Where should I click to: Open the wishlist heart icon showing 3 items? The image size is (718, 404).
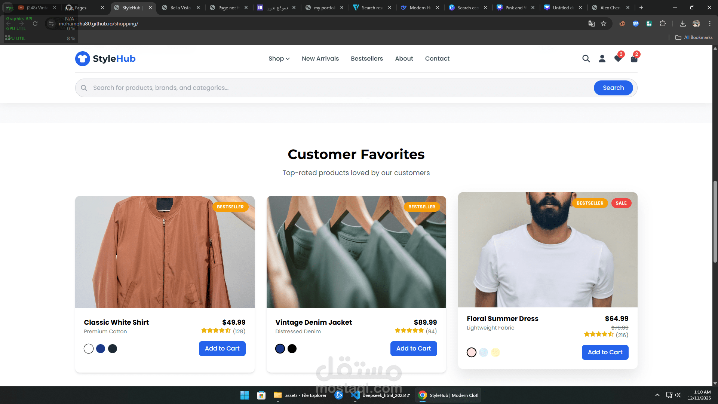click(618, 58)
